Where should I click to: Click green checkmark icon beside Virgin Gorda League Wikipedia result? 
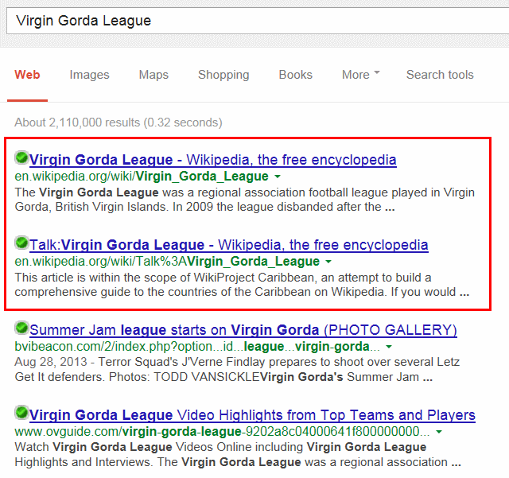21,157
